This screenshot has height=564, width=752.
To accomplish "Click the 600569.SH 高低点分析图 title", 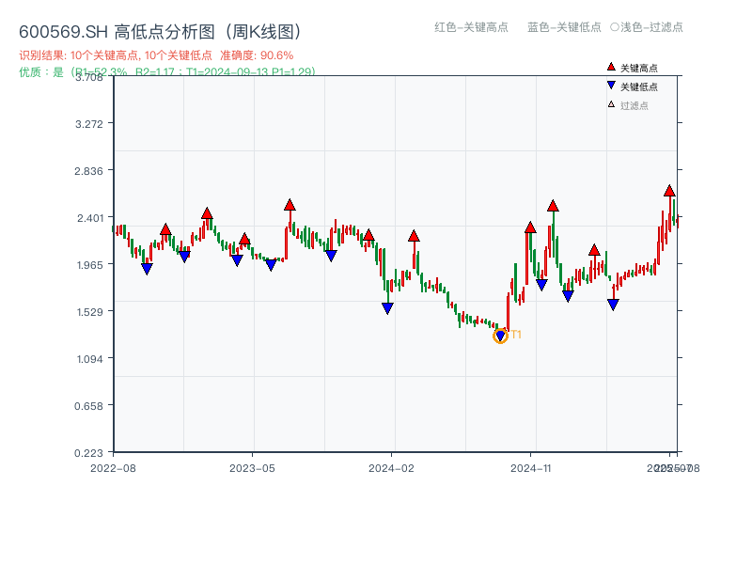I will [x=161, y=32].
